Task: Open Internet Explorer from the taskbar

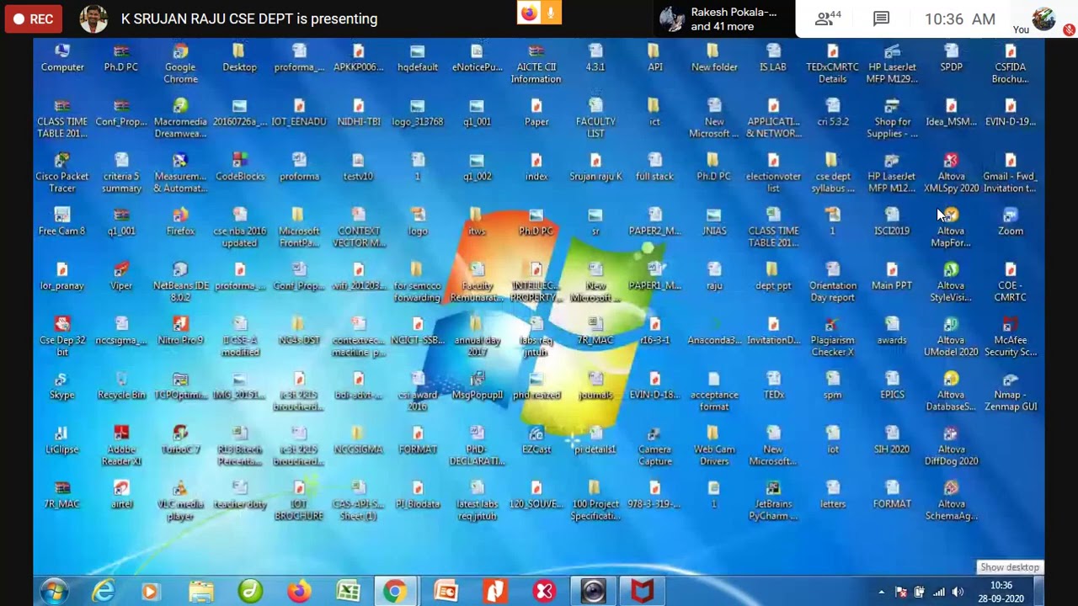Action: [103, 592]
